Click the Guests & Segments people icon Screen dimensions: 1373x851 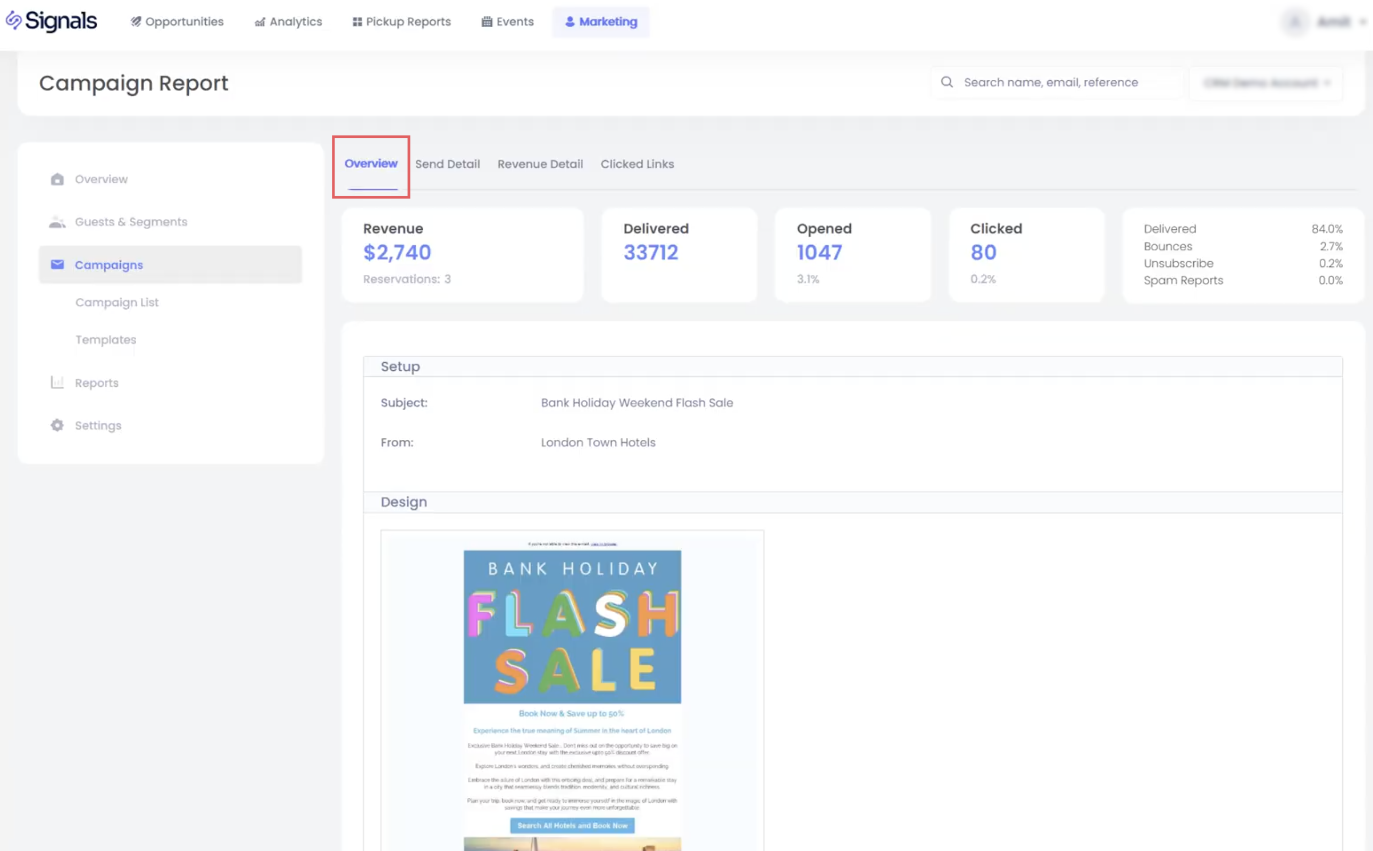[57, 222]
